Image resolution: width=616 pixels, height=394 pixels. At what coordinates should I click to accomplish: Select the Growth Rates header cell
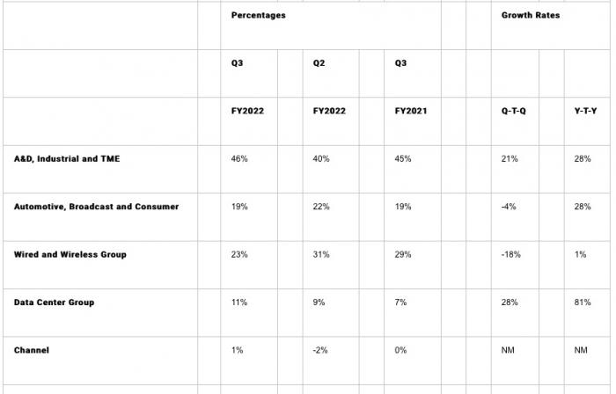(x=531, y=15)
